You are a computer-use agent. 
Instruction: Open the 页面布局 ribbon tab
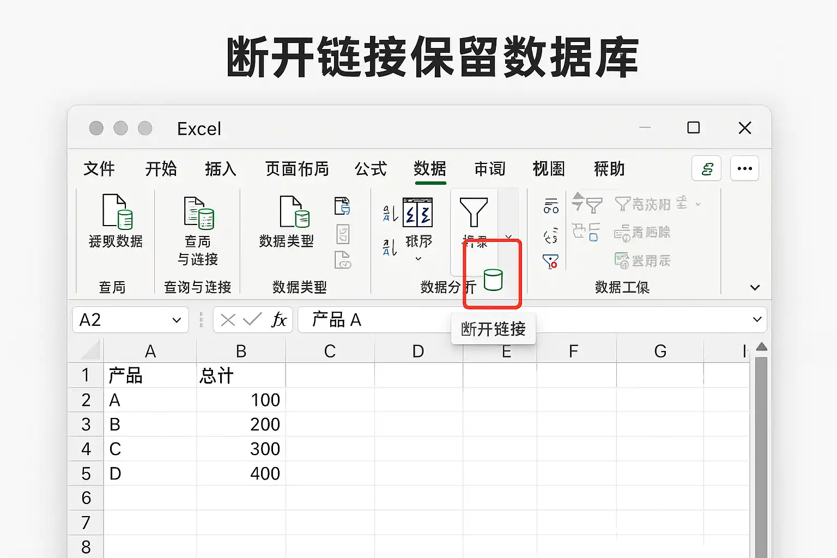(297, 169)
